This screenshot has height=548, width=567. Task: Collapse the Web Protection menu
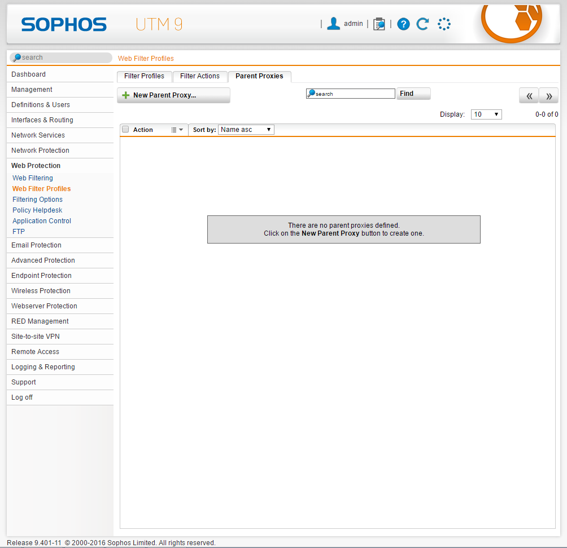tap(60, 166)
